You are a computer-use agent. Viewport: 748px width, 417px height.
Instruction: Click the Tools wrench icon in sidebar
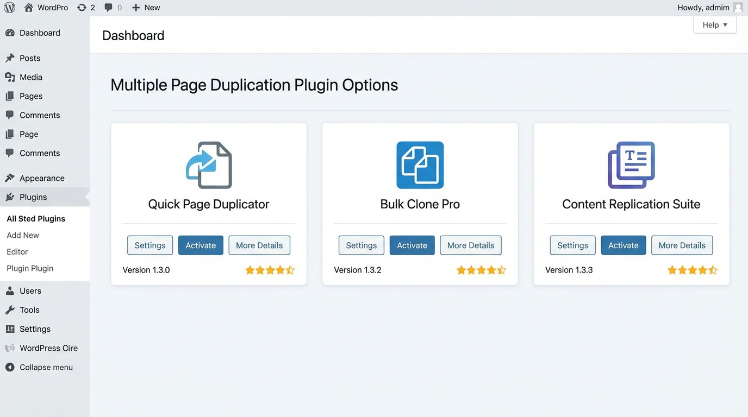click(11, 309)
